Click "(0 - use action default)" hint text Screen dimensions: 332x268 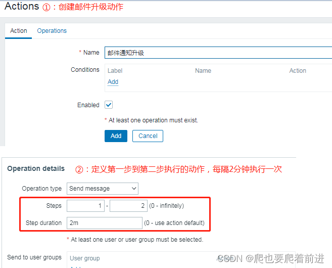tap(174, 222)
